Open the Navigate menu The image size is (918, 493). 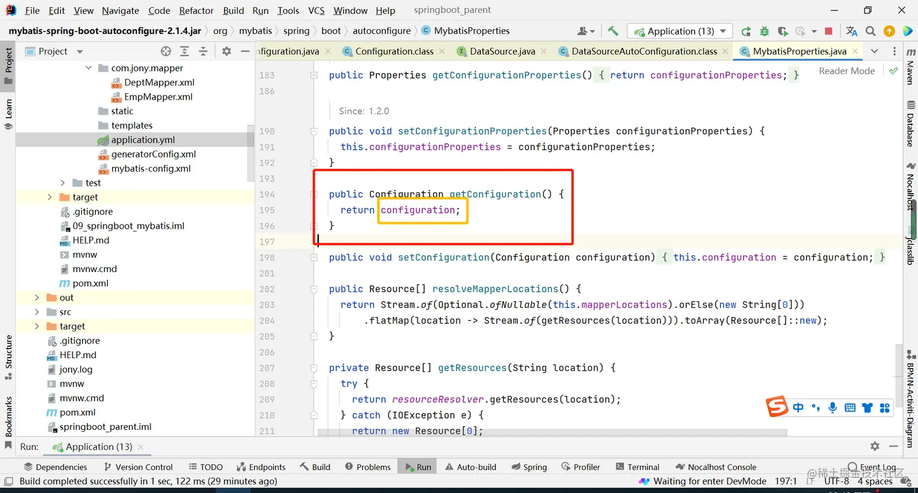pyautogui.click(x=120, y=10)
